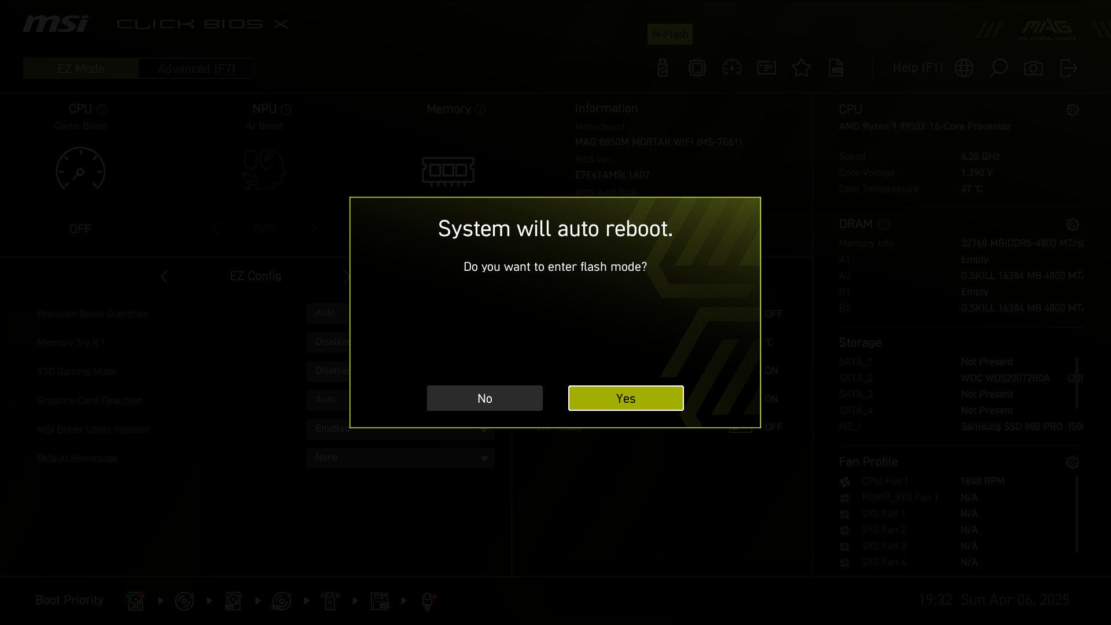Click the Memory module icon
This screenshot has height=625, width=1111.
(448, 171)
